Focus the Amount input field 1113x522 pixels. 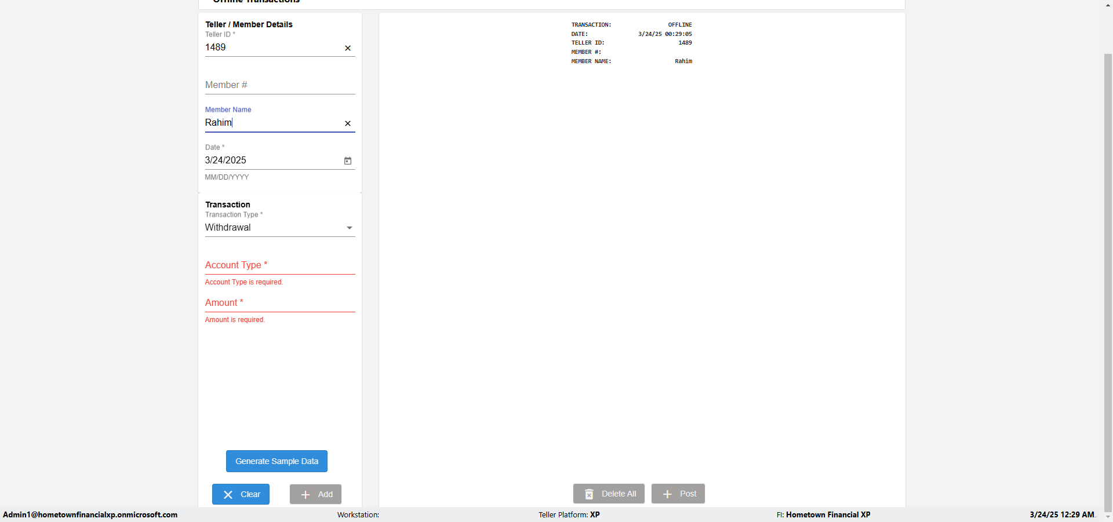point(280,302)
